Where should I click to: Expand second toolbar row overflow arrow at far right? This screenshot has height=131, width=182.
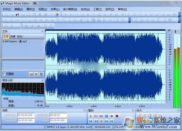point(180,20)
